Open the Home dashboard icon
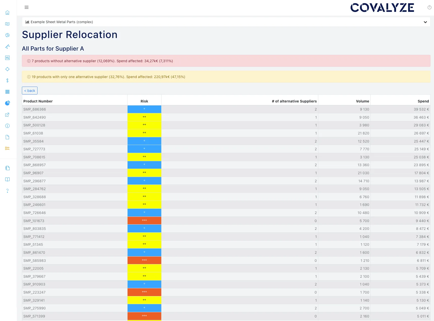This screenshot has width=434, height=321. click(7, 13)
